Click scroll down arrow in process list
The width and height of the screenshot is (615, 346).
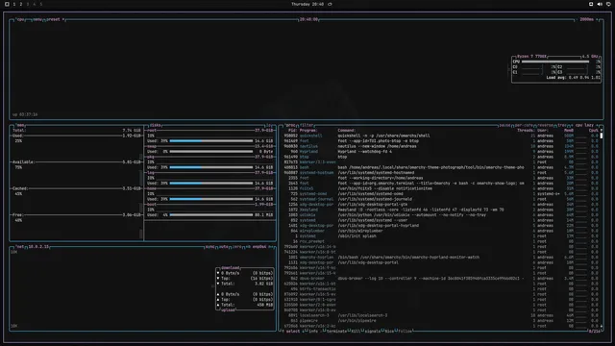point(602,326)
